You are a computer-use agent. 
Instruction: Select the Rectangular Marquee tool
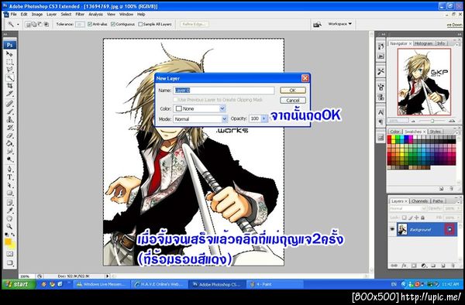click(9, 62)
